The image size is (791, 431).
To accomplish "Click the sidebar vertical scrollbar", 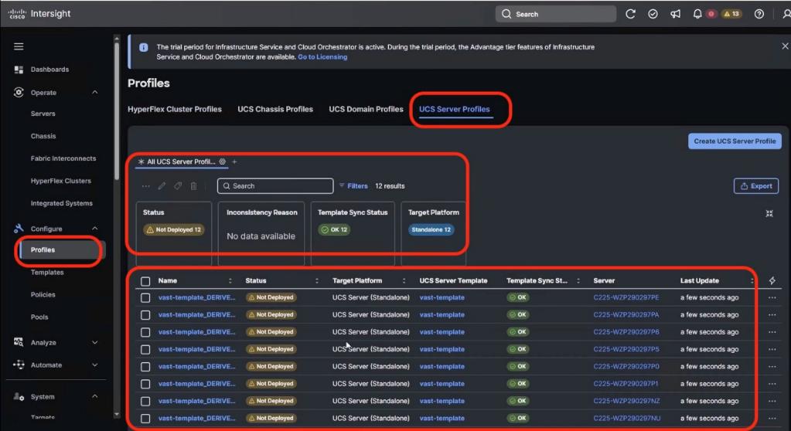I will click(x=117, y=111).
